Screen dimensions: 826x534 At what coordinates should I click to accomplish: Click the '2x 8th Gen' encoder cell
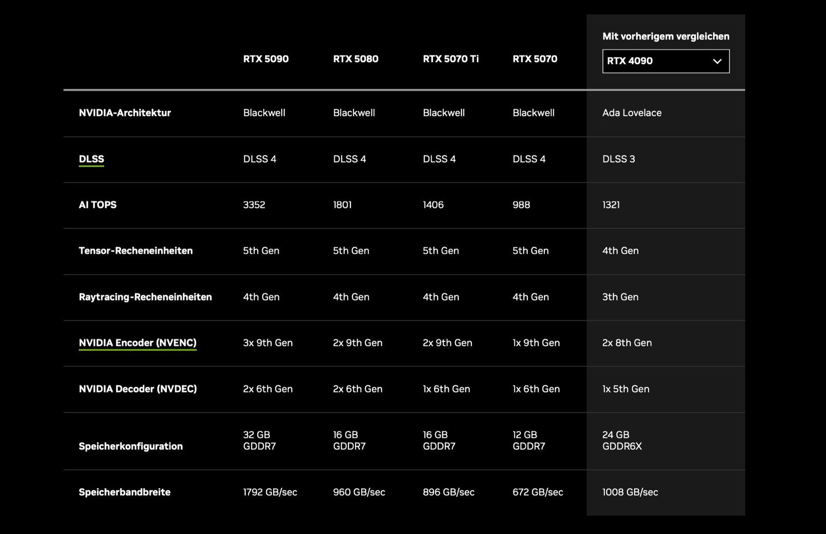pyautogui.click(x=627, y=343)
